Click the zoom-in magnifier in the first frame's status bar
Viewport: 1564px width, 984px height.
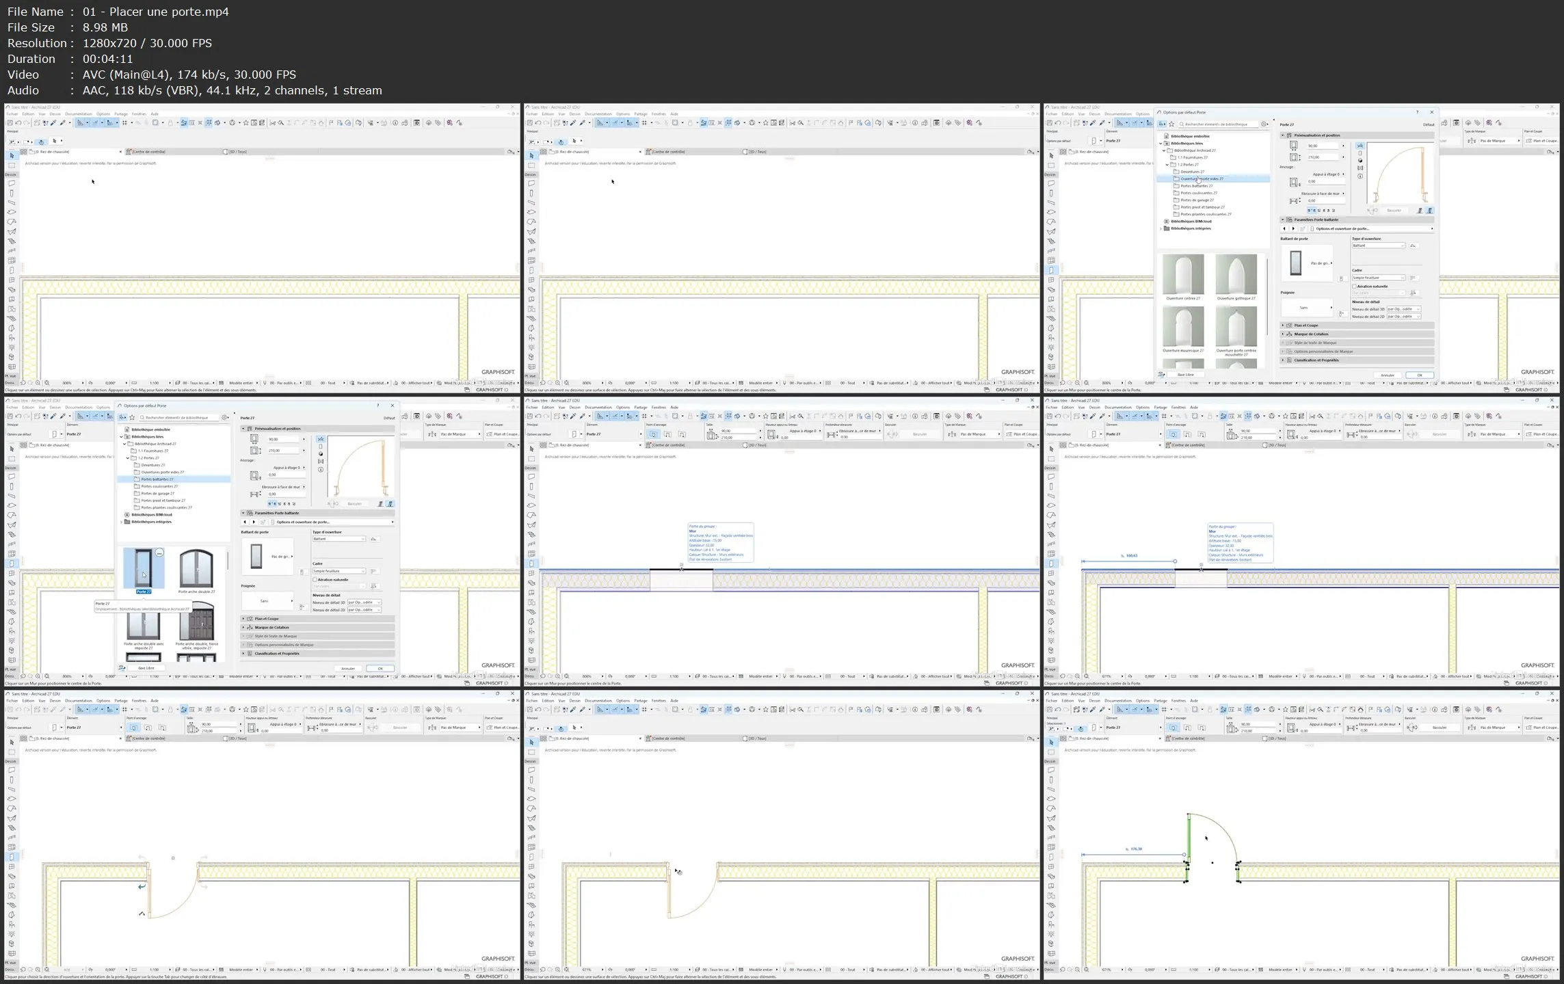pos(38,383)
